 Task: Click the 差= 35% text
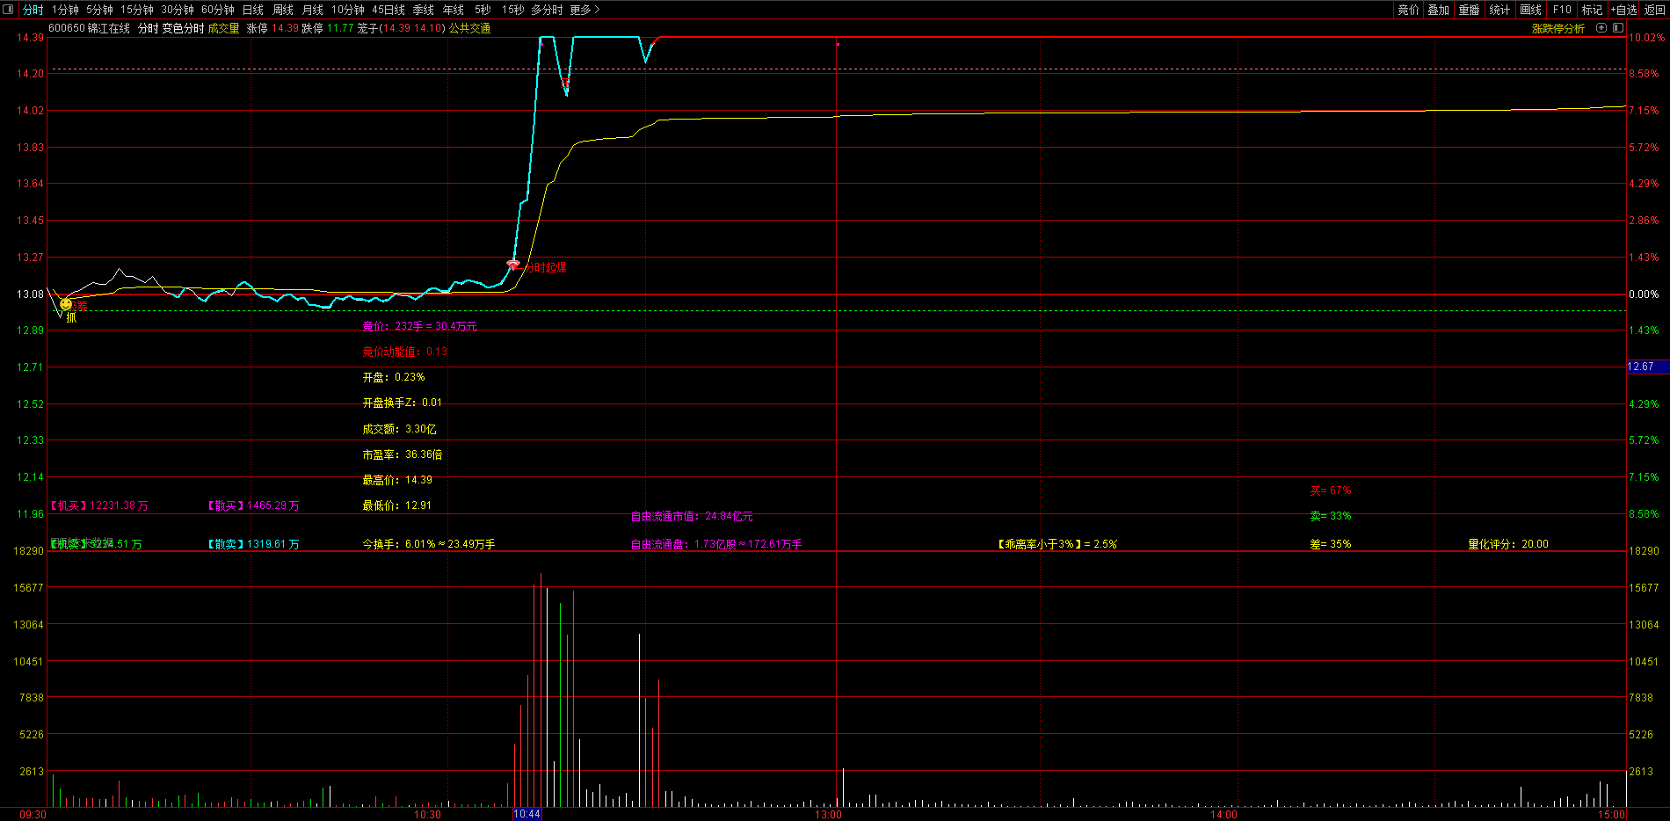[x=1331, y=544]
